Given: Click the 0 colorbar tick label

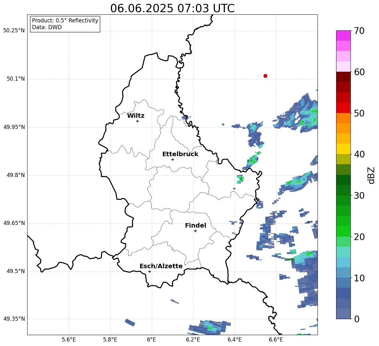Looking at the screenshot, I should point(357,319).
